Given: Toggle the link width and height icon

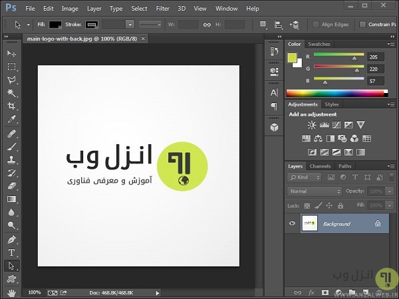Looking at the screenshot, I should (206, 25).
